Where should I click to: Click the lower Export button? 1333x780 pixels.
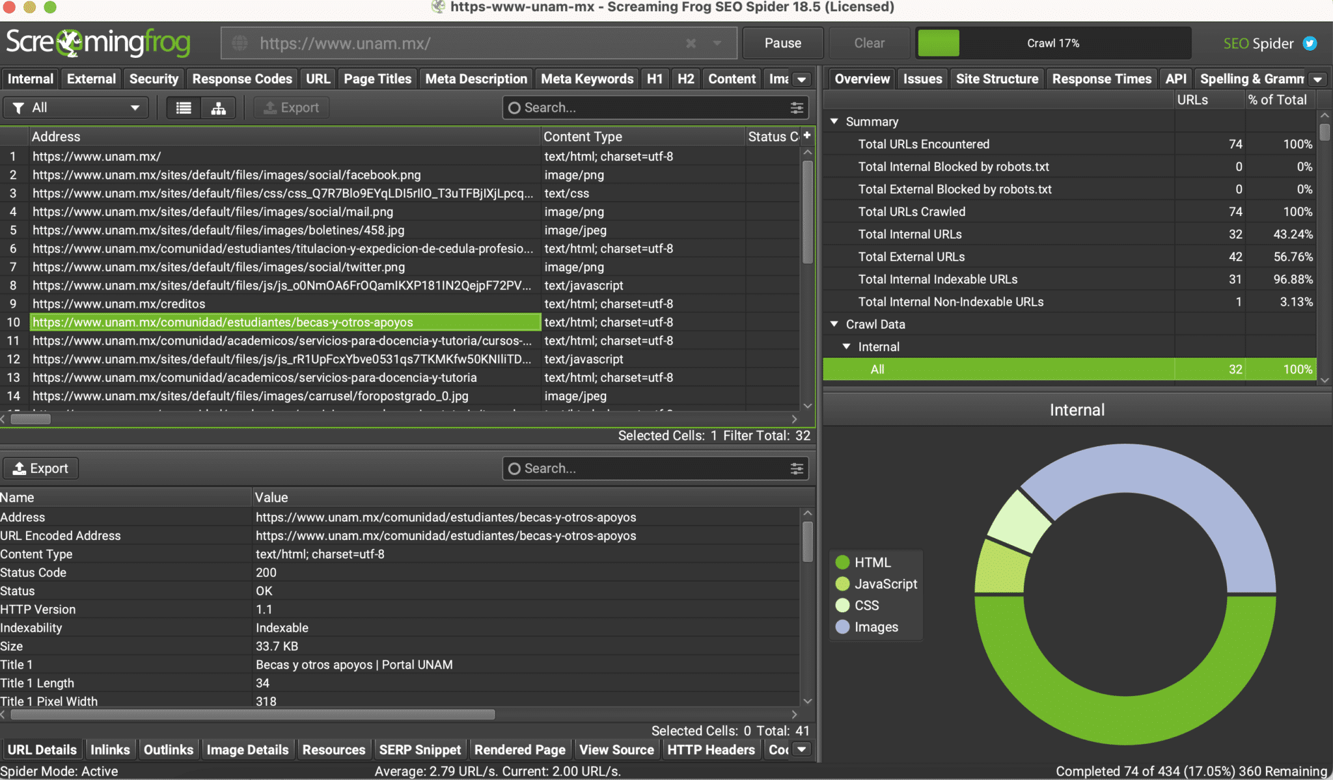coord(41,468)
